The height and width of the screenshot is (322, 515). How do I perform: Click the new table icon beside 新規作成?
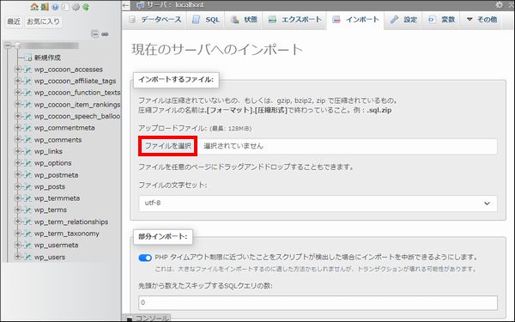click(28, 58)
